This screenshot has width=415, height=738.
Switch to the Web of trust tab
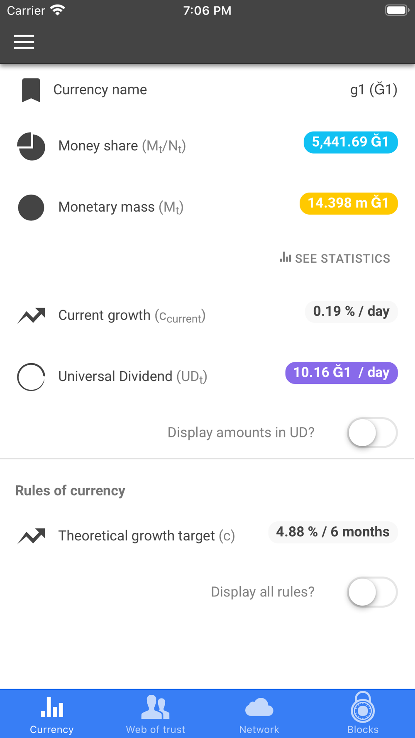click(156, 714)
